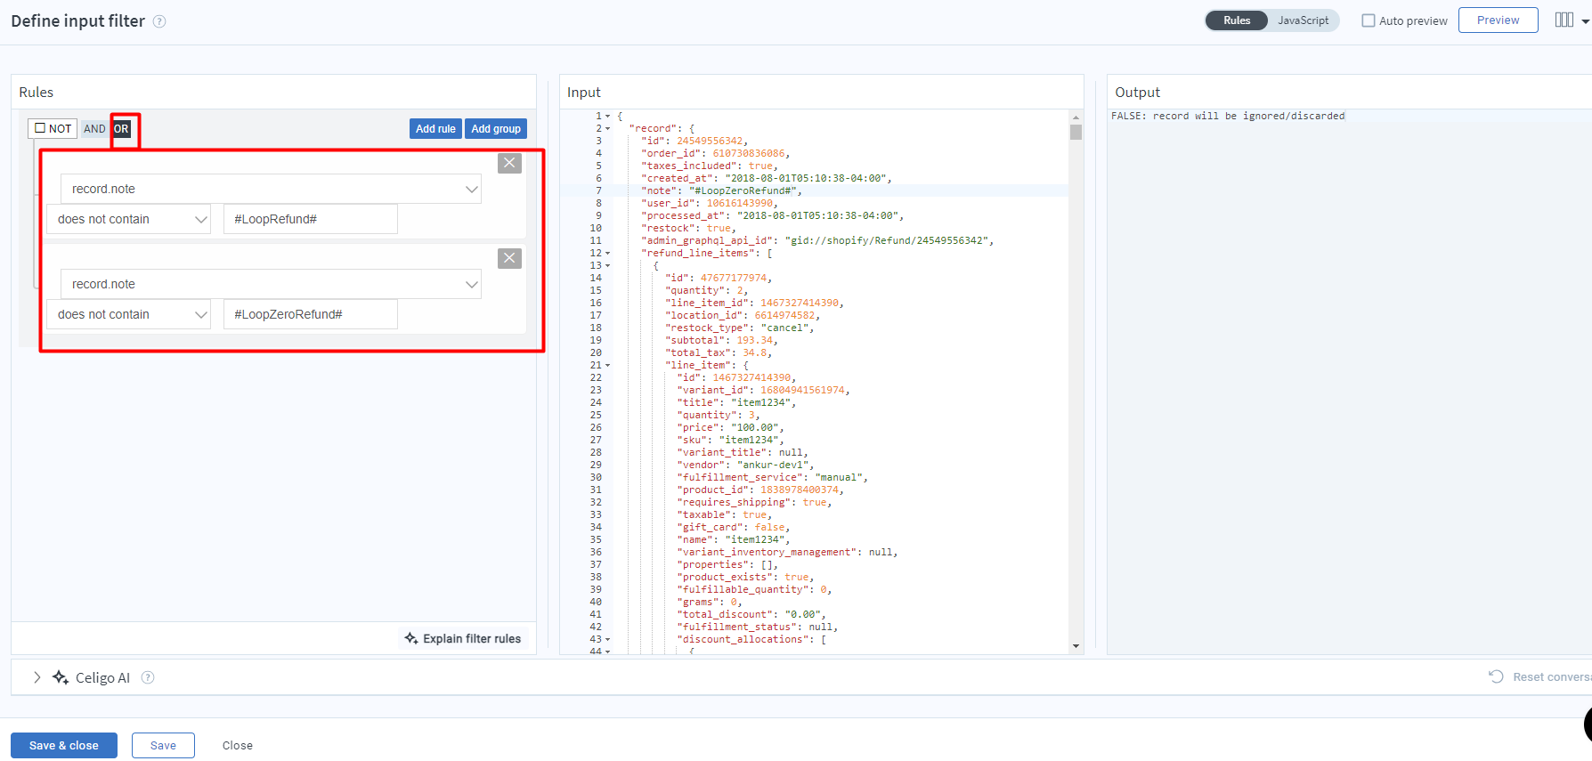Click the help icon beside Celigo AI

(x=148, y=677)
